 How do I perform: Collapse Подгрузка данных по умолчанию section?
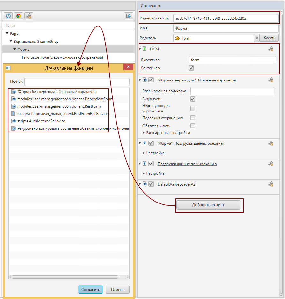point(140,163)
